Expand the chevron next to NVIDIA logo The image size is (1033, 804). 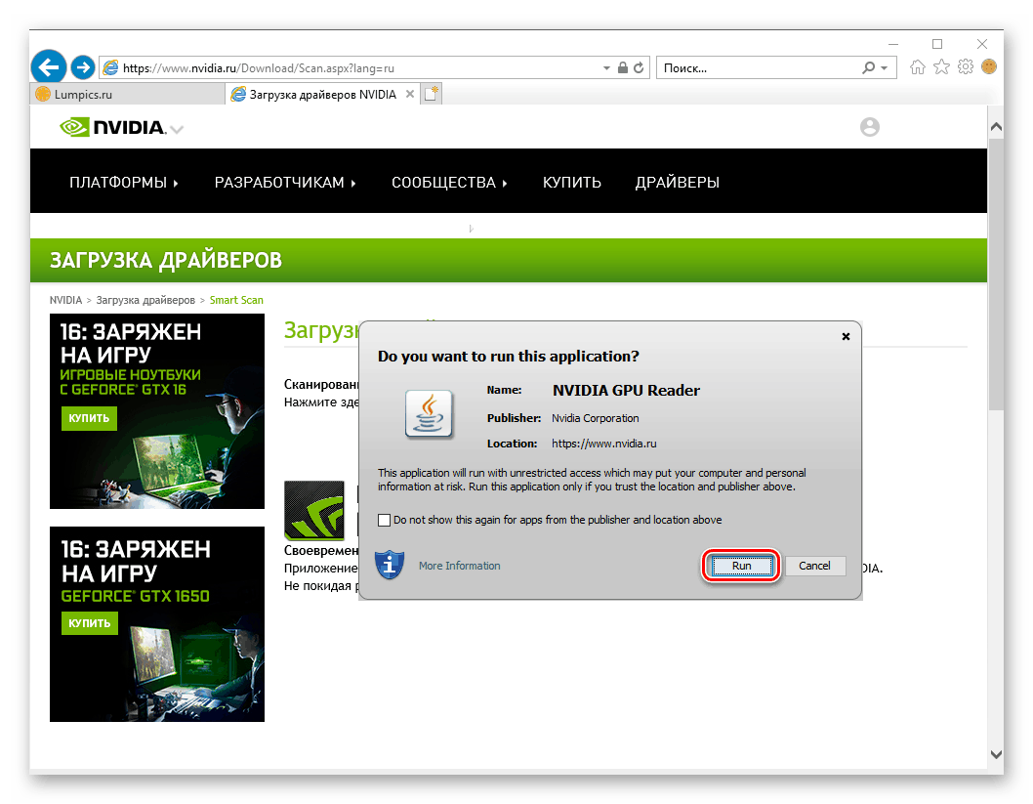click(177, 129)
